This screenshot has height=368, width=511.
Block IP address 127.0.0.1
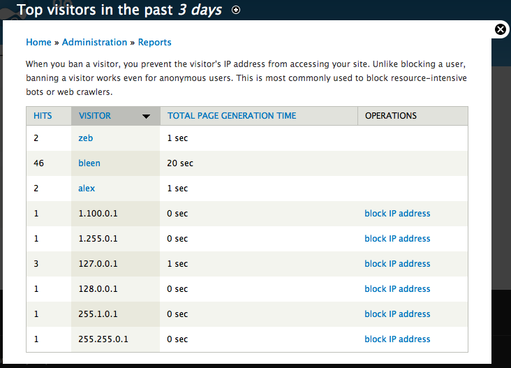(397, 264)
